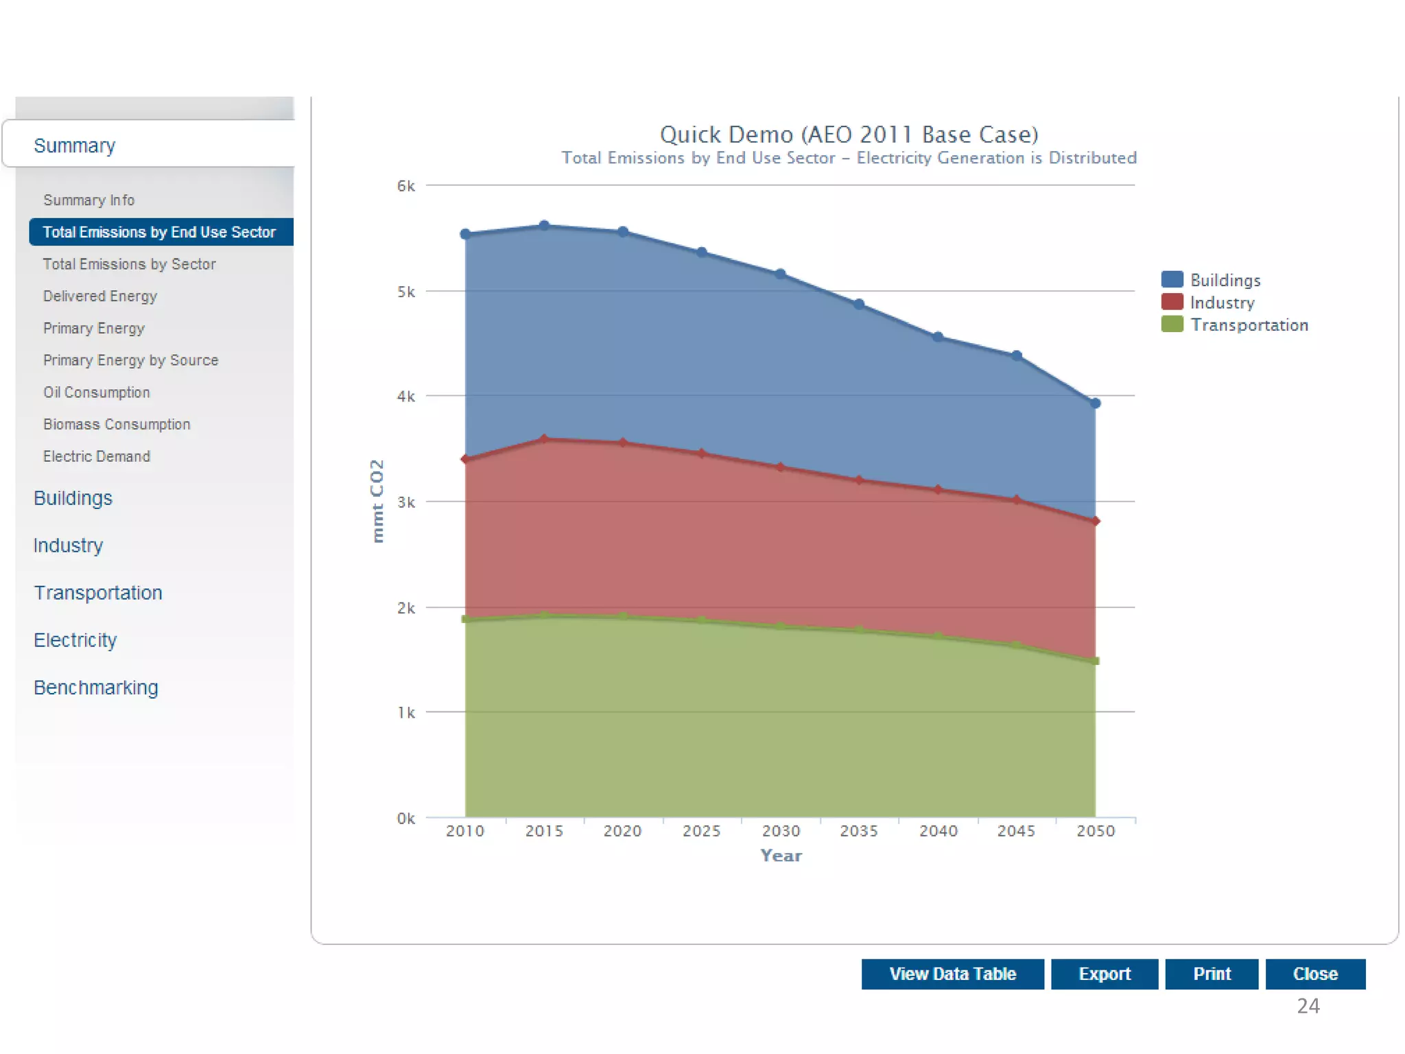Expand the Buildings section
The height and width of the screenshot is (1054, 1405).
[x=73, y=497]
